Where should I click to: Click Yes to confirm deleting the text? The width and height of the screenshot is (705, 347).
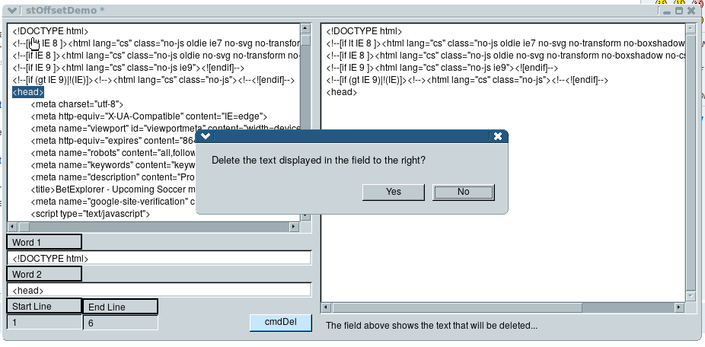point(393,192)
